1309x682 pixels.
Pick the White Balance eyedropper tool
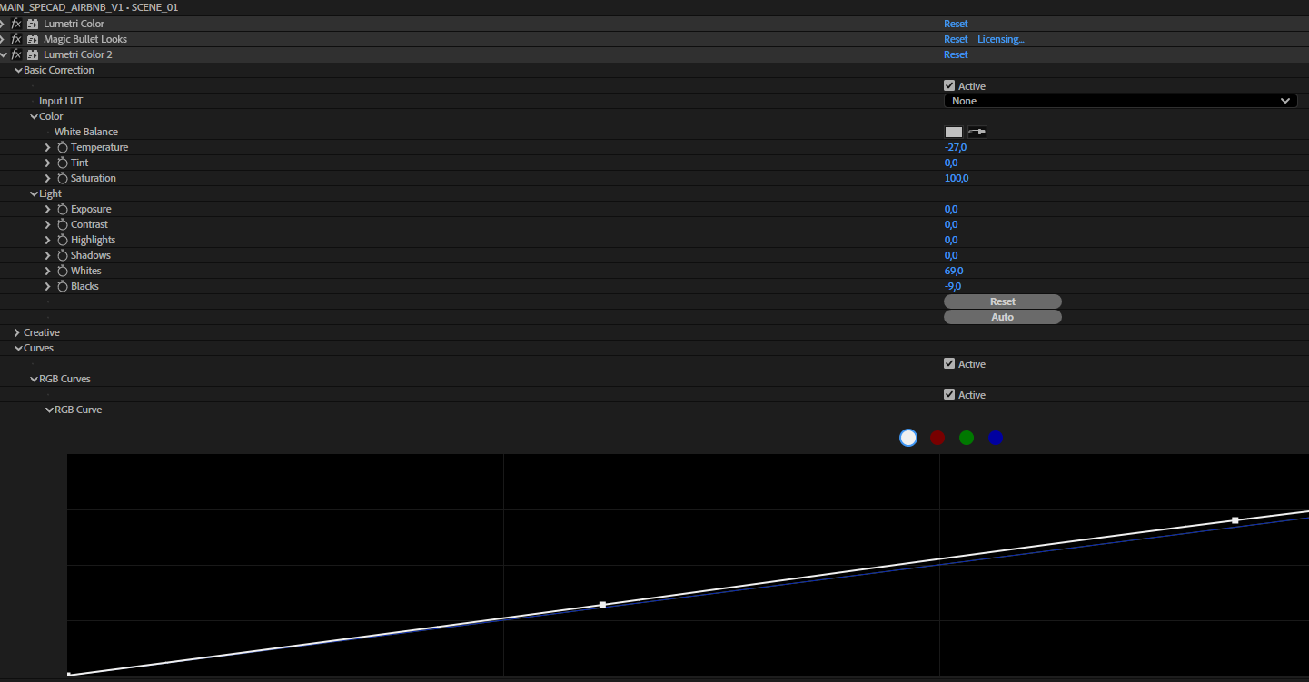[x=977, y=132]
